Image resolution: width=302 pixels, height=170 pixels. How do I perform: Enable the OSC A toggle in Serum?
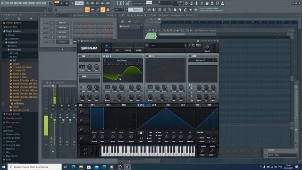click(x=104, y=56)
